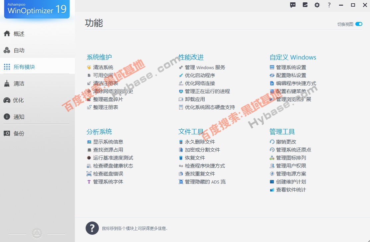Click icon beside 优化网络连接
370x242 pixels.
181,83
